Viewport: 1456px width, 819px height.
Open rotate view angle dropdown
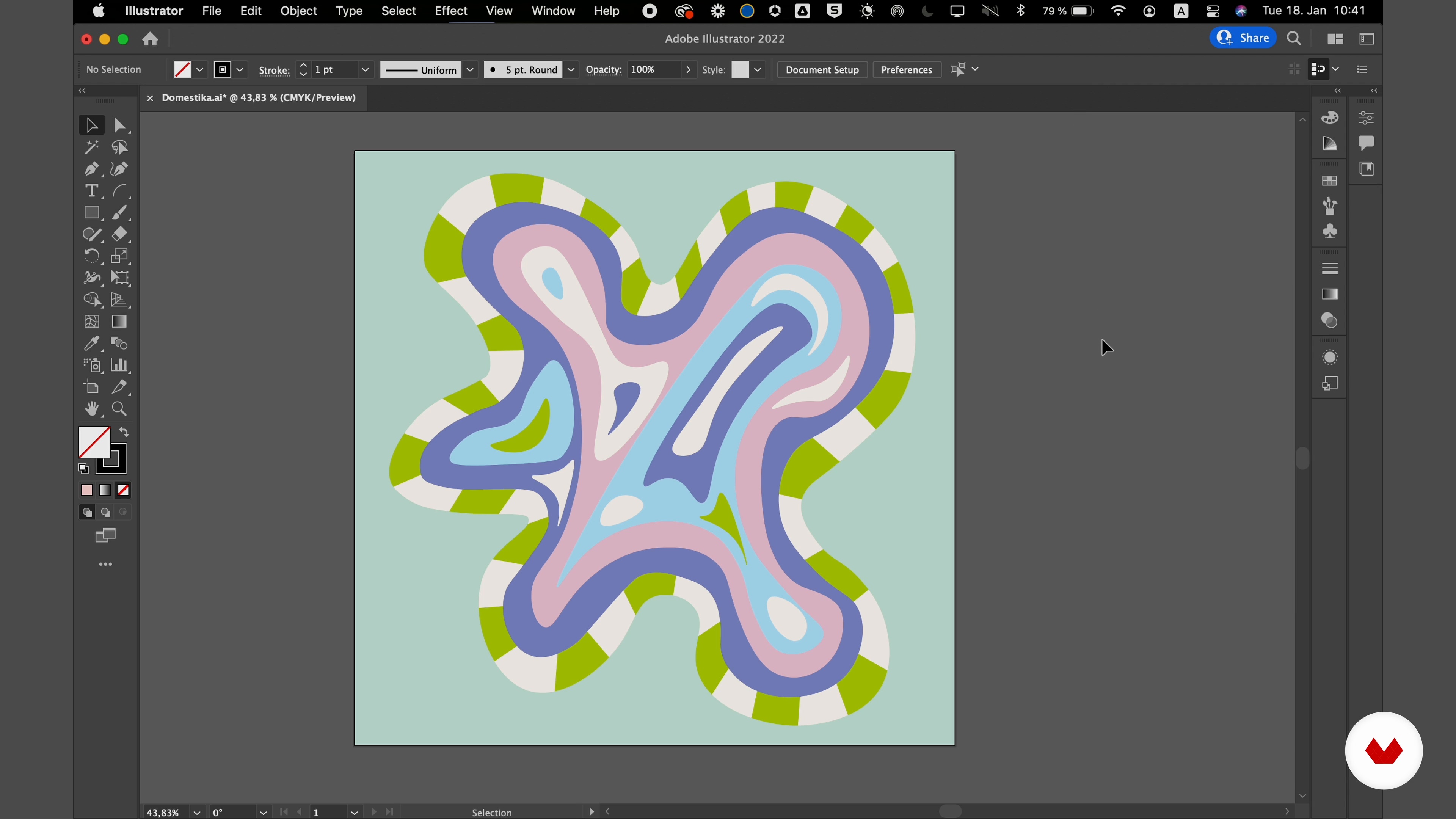(263, 812)
